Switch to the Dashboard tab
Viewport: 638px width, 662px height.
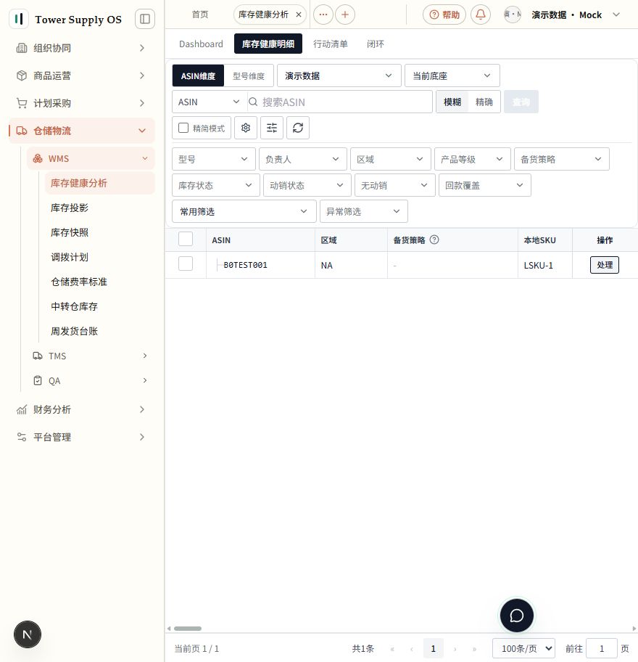click(201, 44)
